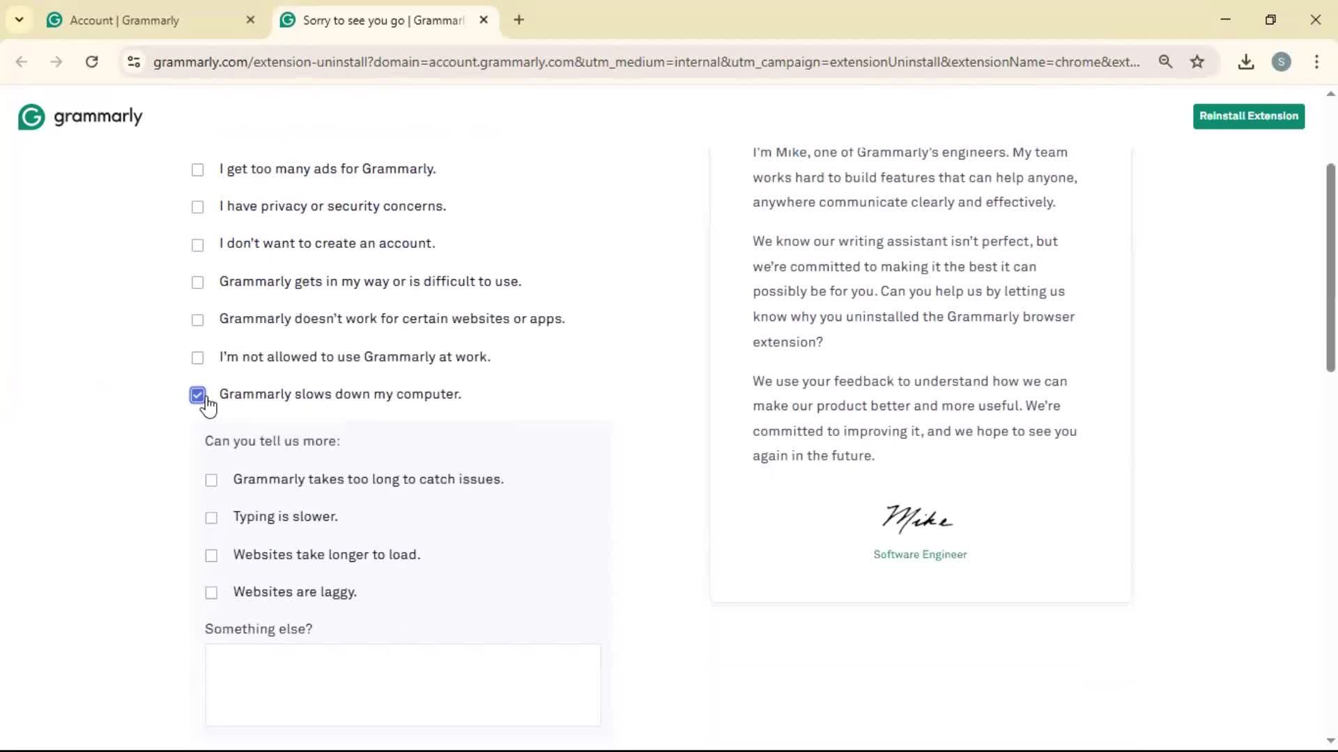Bookmark this page with star icon
This screenshot has height=752, width=1338.
click(1197, 62)
